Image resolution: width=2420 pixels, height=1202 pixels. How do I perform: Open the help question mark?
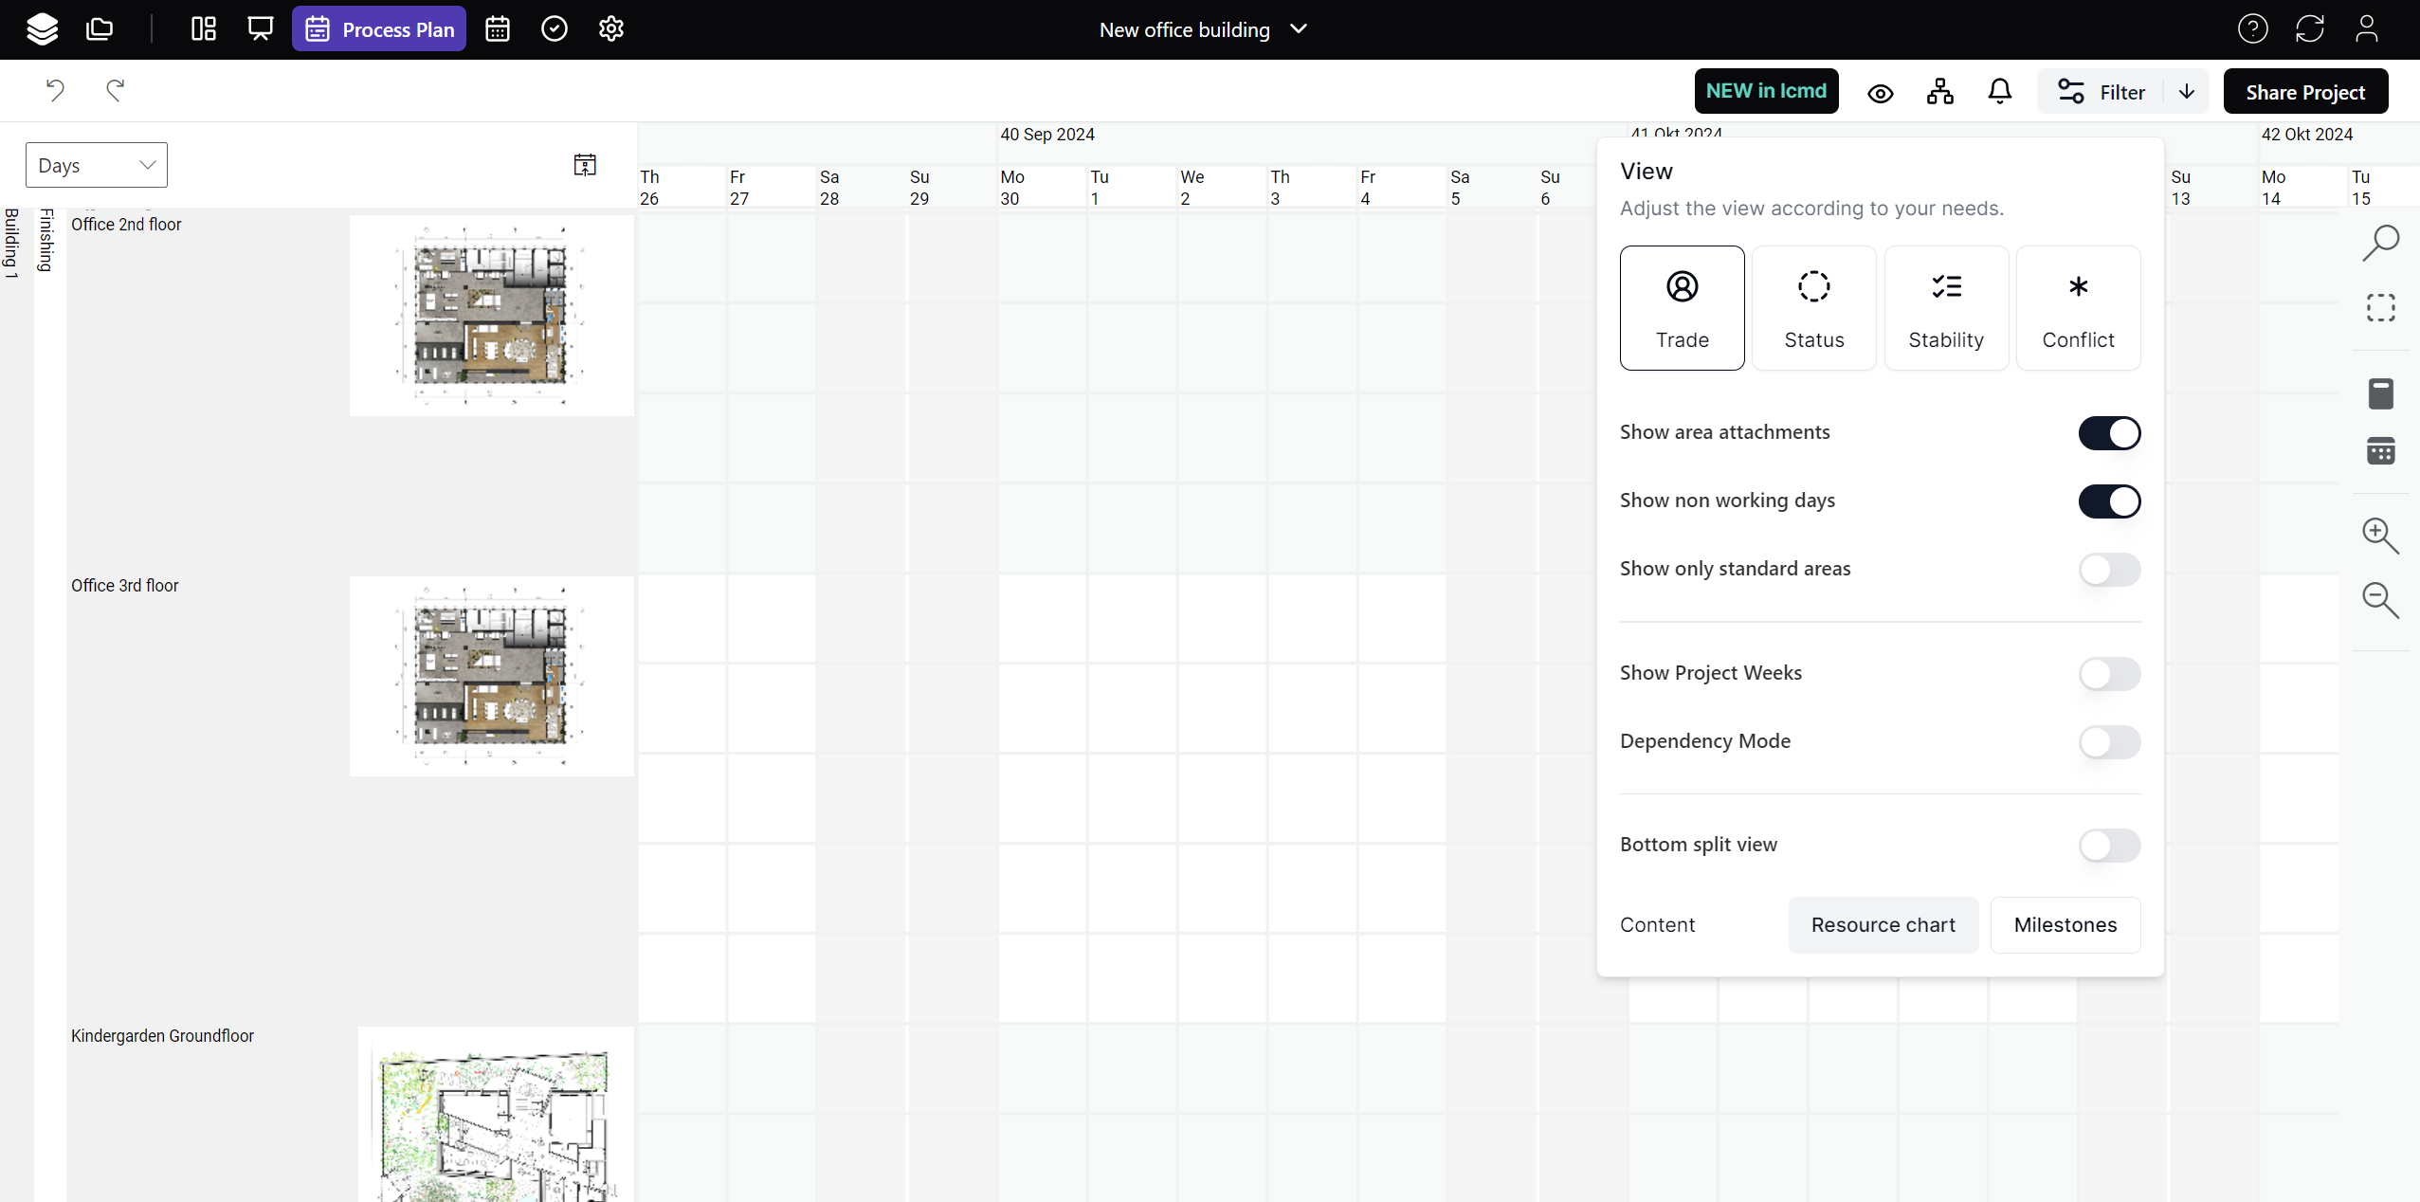coord(2252,29)
